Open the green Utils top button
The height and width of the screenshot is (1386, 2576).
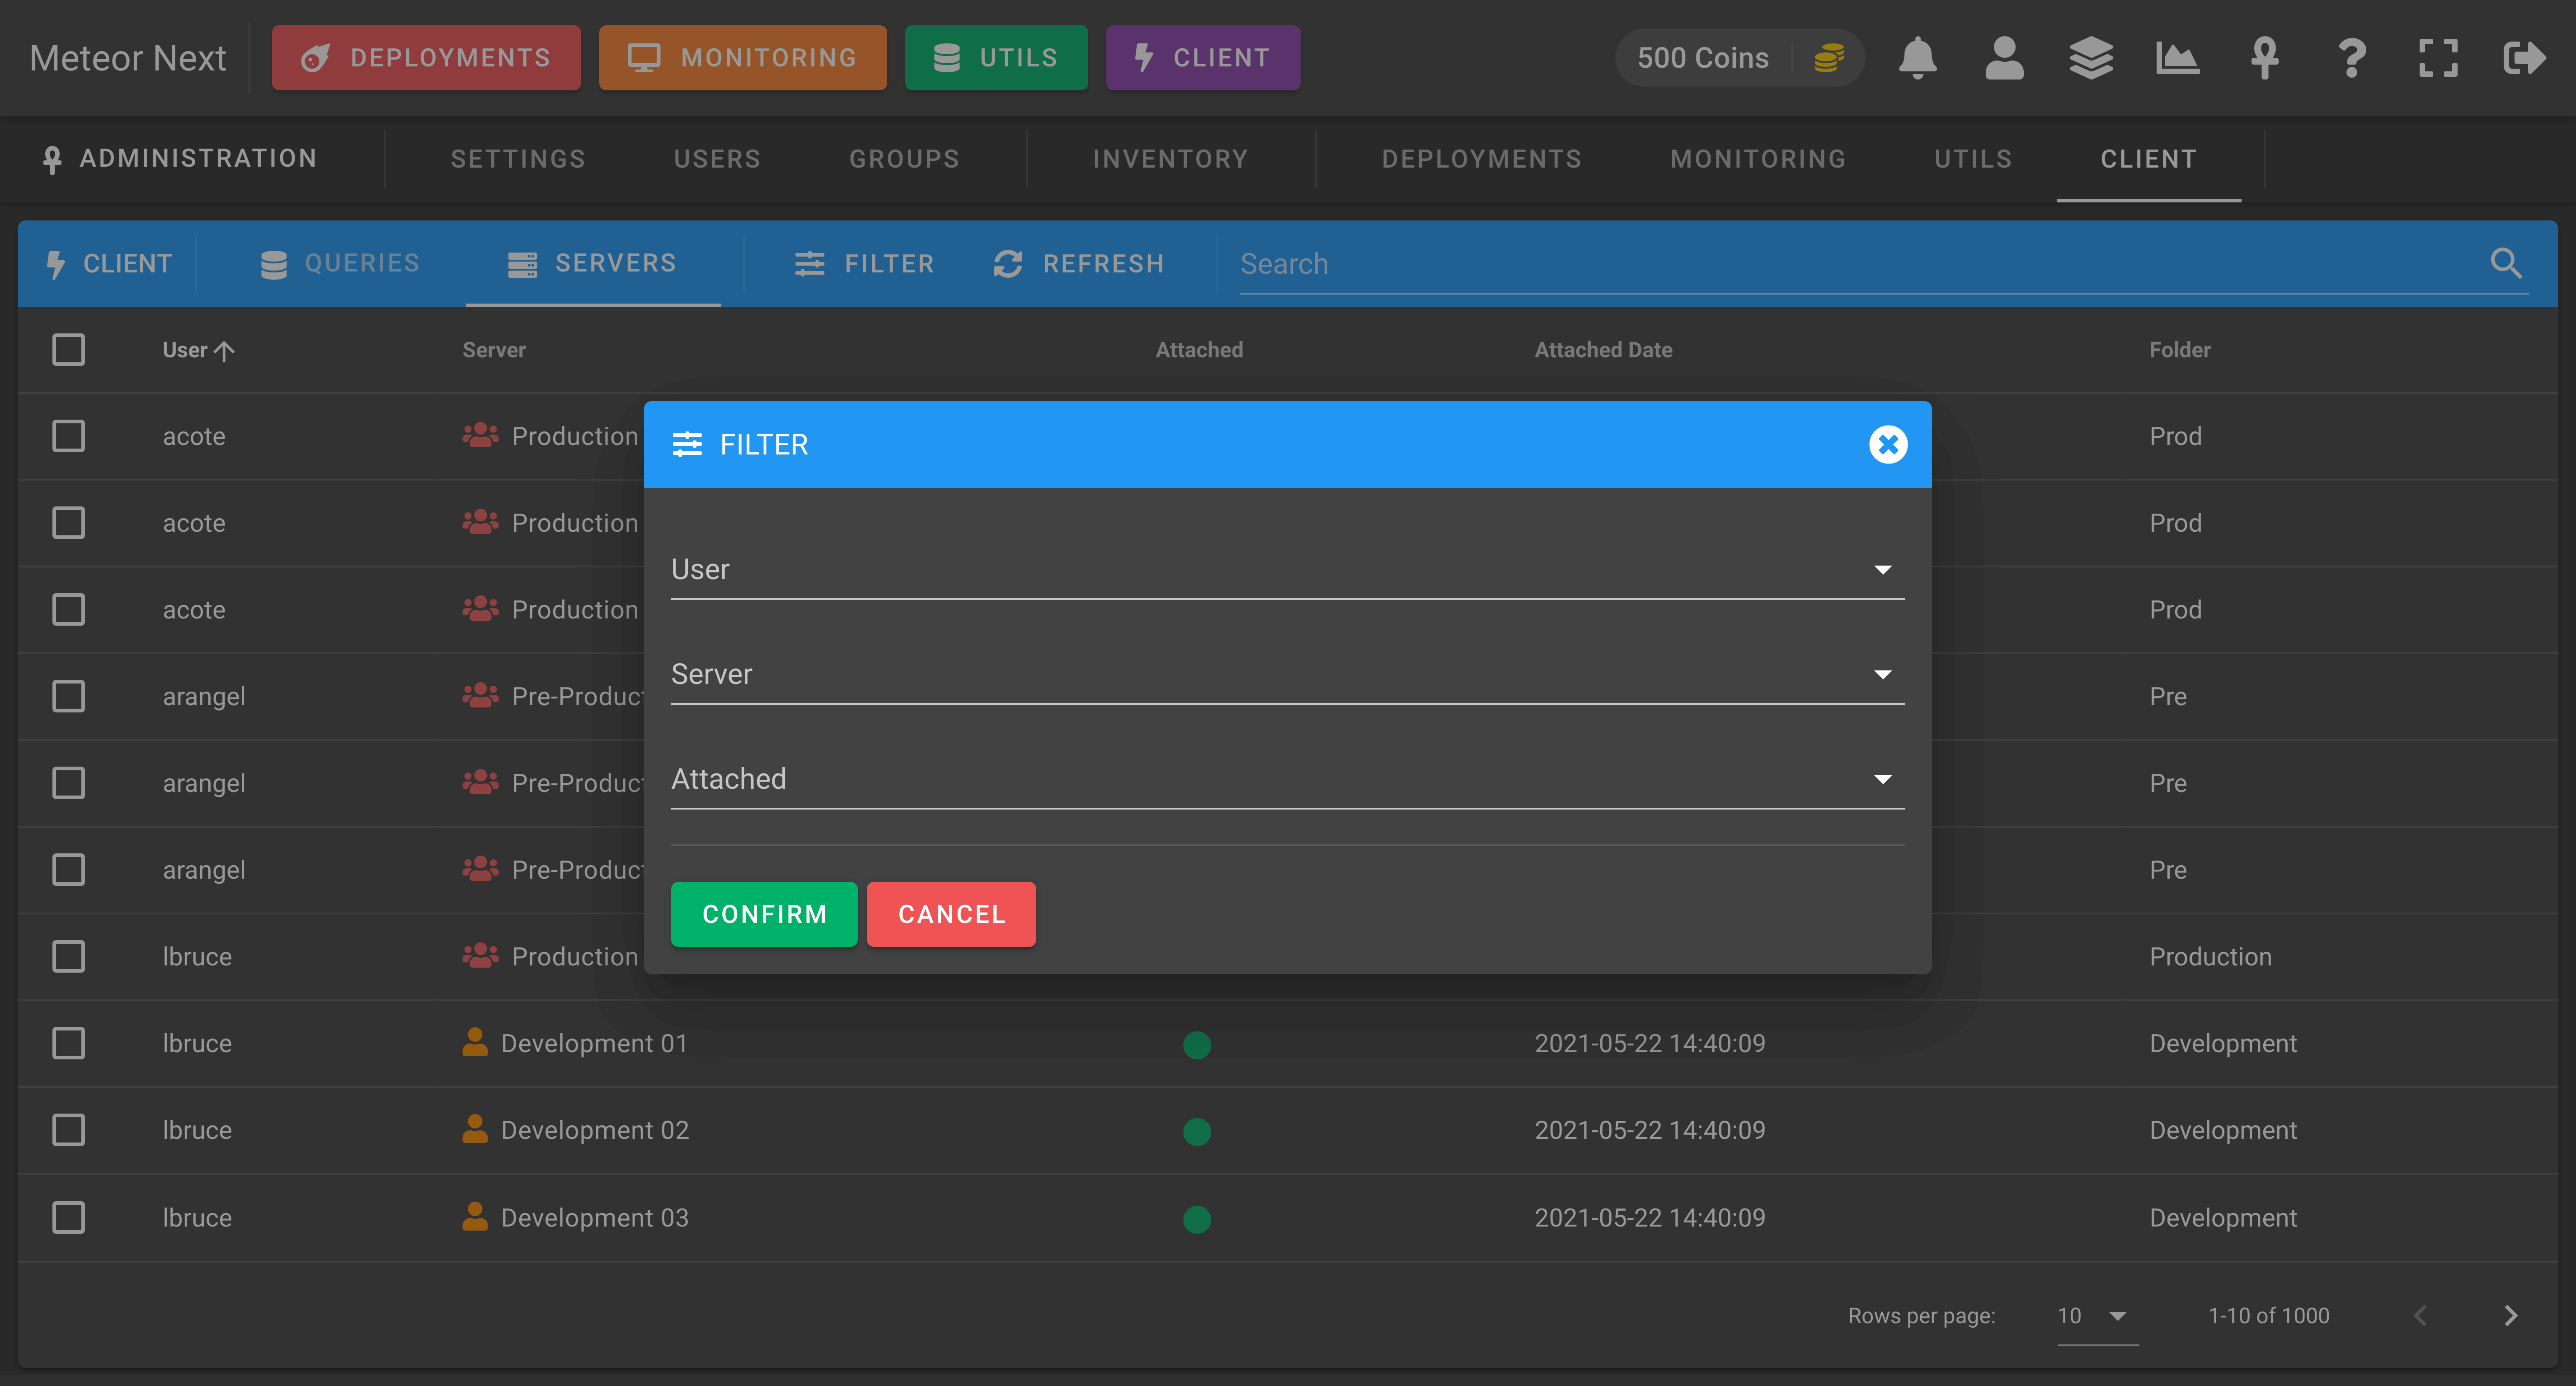(996, 58)
